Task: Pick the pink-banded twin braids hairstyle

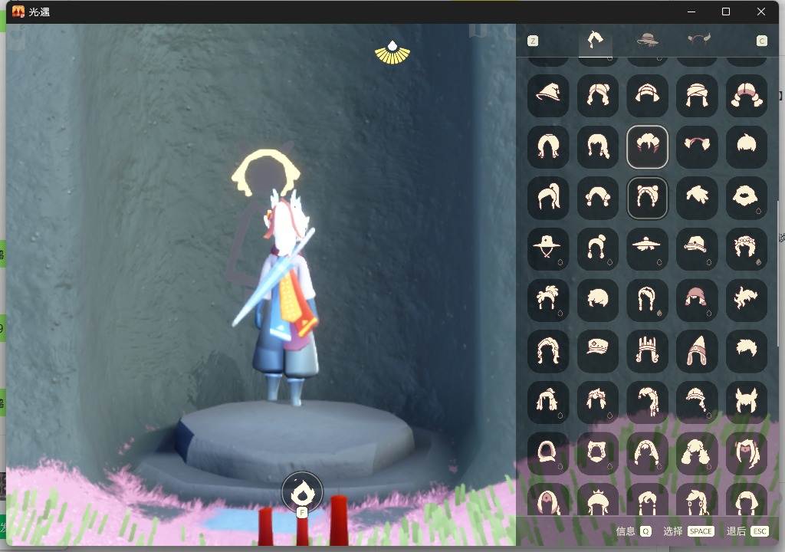Action: (747, 96)
